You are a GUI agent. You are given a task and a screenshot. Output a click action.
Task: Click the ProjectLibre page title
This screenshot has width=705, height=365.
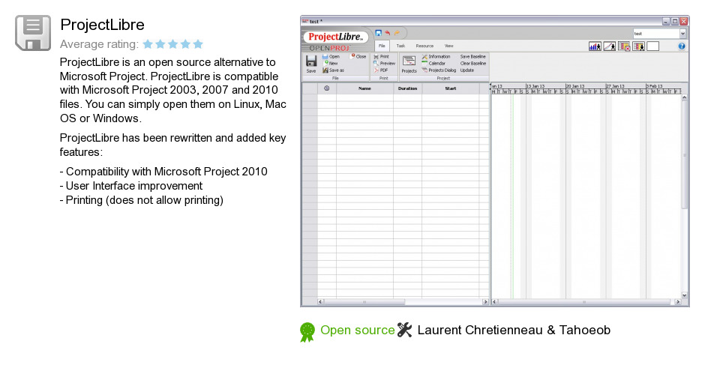(x=103, y=25)
